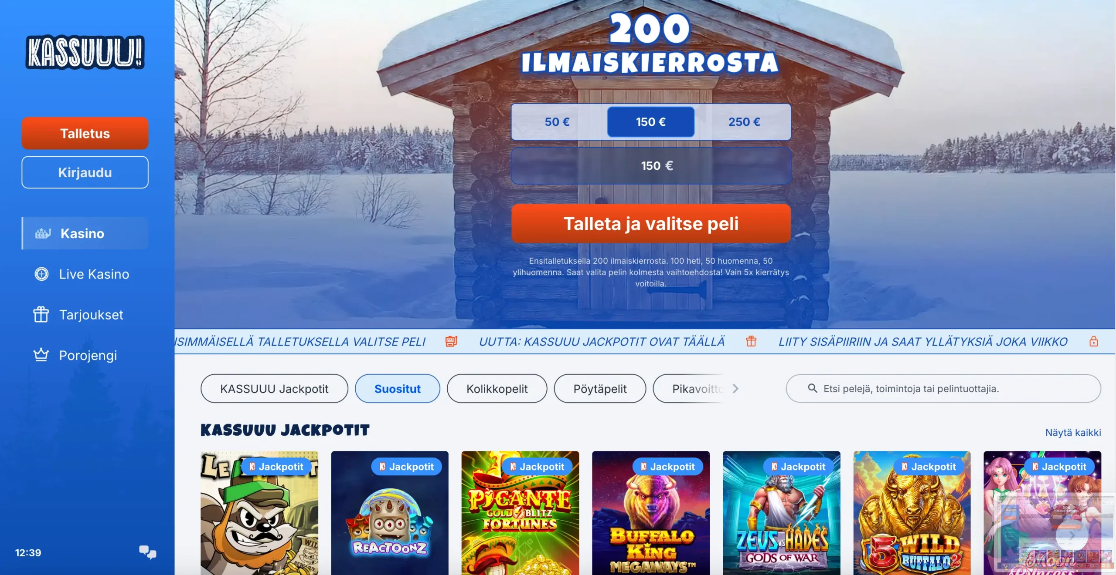Screen dimensions: 1116x575
Task: Click the magnifier icon in search field
Action: click(812, 388)
